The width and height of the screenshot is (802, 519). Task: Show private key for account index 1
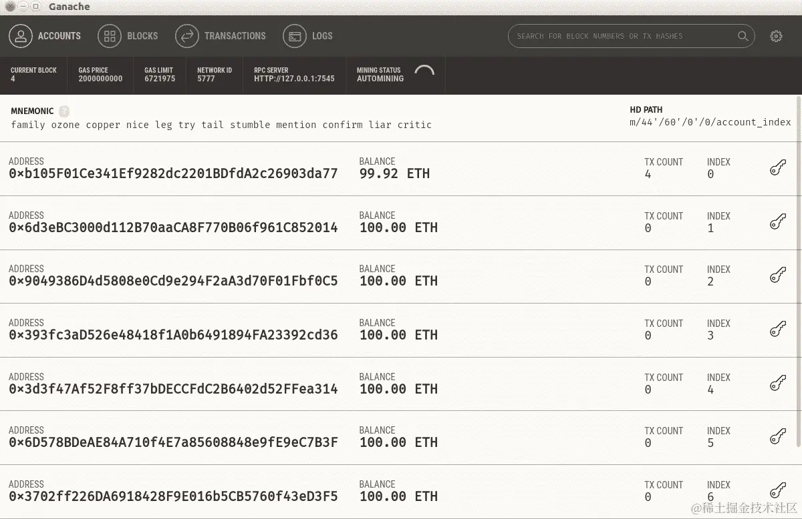point(777,222)
